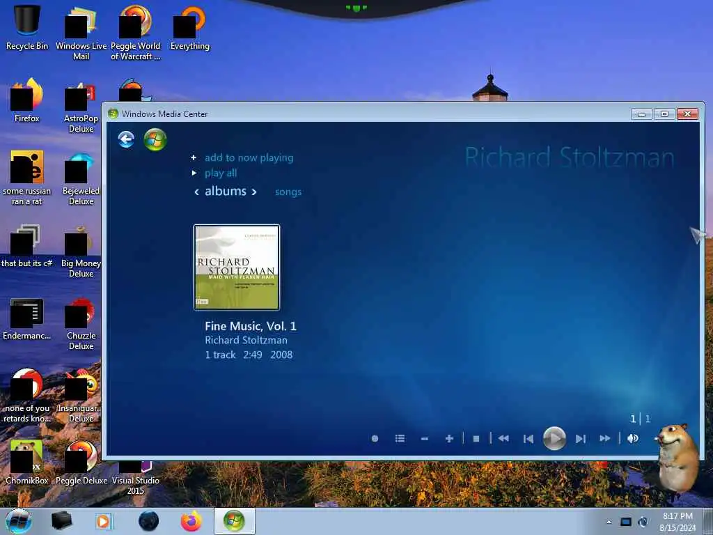Start playback with the round play button
The height and width of the screenshot is (535, 713).
tap(554, 439)
